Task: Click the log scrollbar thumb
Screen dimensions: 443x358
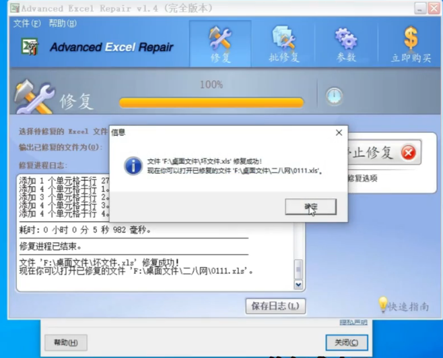Action: click(x=298, y=269)
